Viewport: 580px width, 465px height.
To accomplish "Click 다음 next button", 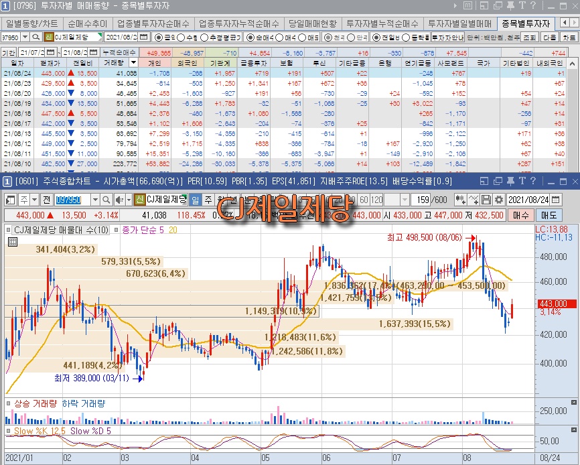I will pos(549,38).
